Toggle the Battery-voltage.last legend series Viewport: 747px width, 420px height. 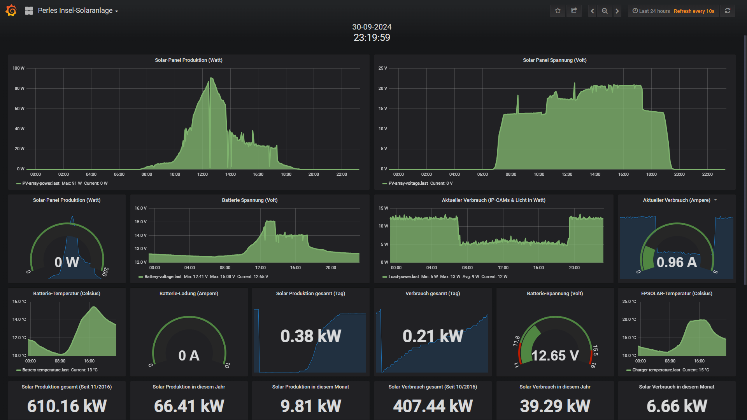[x=163, y=276]
